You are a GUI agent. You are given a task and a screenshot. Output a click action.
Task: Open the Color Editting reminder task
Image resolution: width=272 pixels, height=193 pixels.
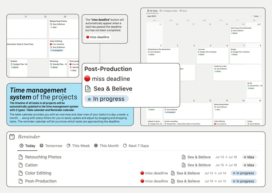pos(38,173)
